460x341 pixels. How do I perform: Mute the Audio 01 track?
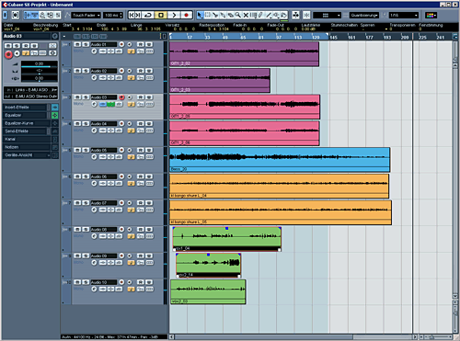tap(77, 44)
